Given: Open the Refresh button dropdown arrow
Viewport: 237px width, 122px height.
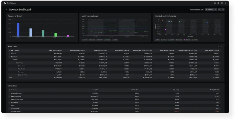Looking at the screenshot, I should click(x=215, y=9).
